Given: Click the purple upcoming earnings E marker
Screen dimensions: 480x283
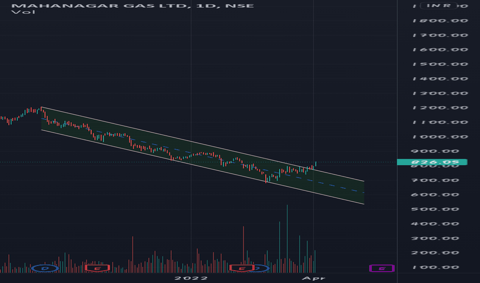Looking at the screenshot, I should (382, 269).
